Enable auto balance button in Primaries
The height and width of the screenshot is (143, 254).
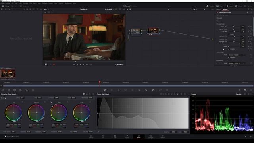pyautogui.click(x=2, y=98)
